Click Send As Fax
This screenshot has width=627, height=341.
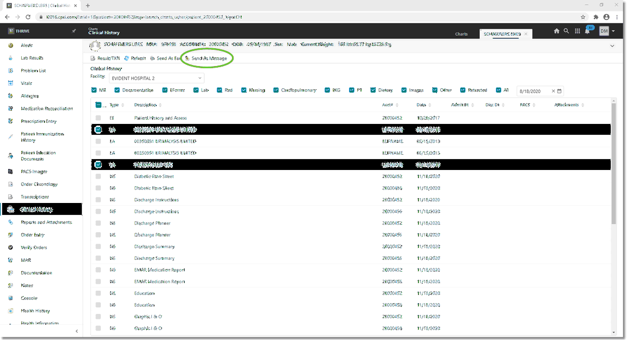(x=165, y=58)
